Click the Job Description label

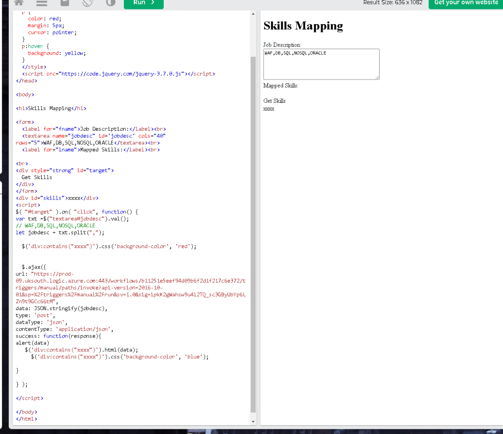point(282,45)
